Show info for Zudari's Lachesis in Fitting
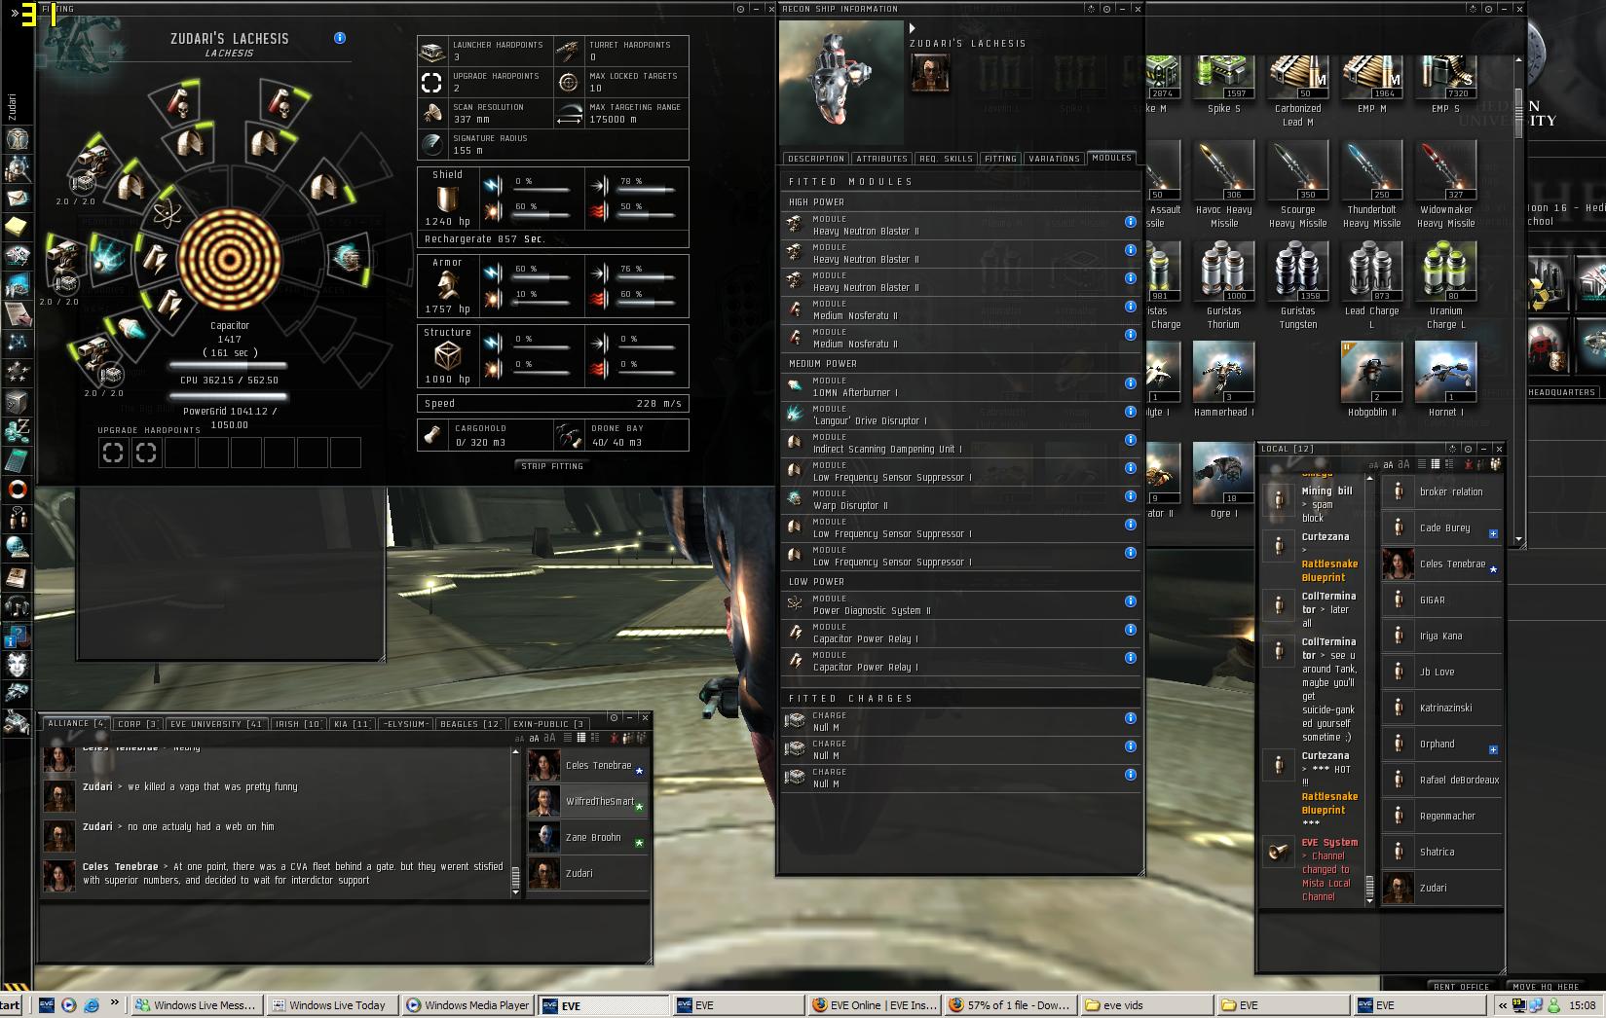Image resolution: width=1606 pixels, height=1018 pixels. (339, 38)
